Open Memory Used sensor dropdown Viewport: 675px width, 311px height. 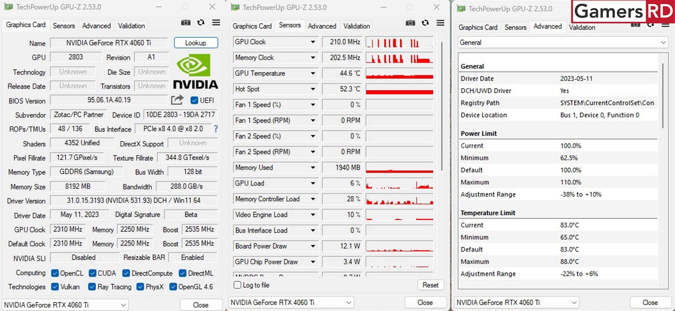[x=313, y=168]
